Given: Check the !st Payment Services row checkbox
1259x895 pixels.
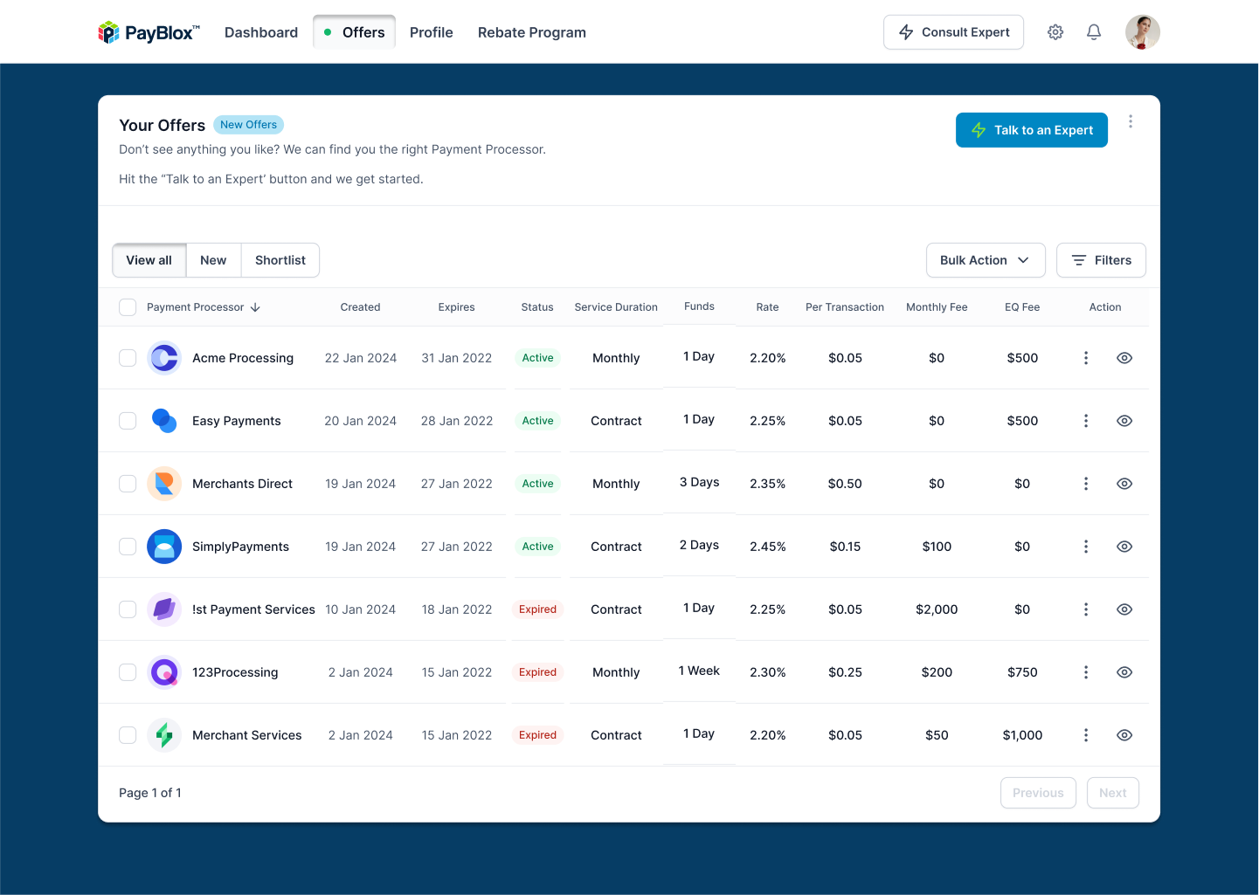Looking at the screenshot, I should [x=128, y=609].
